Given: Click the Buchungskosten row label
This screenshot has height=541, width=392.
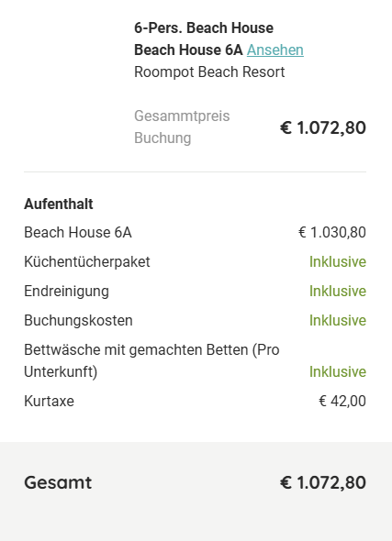Looking at the screenshot, I should 78,321.
